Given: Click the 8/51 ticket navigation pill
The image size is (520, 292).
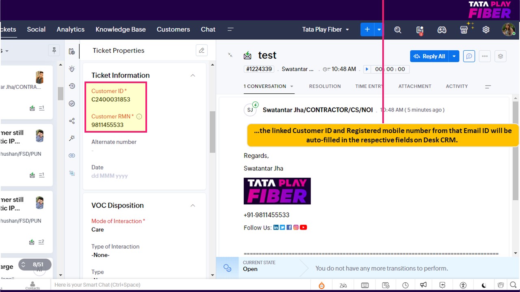Looking at the screenshot, I should pyautogui.click(x=35, y=264).
